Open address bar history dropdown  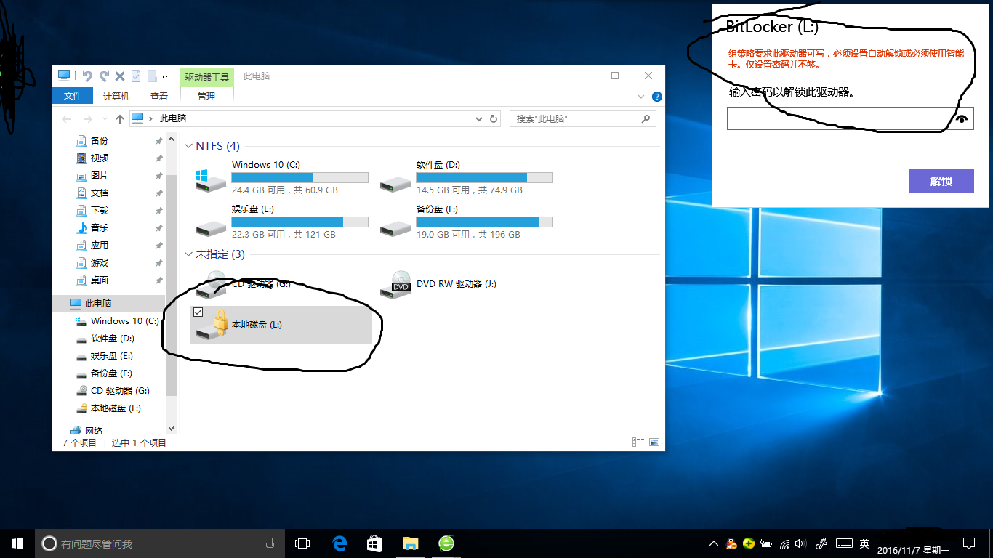478,118
